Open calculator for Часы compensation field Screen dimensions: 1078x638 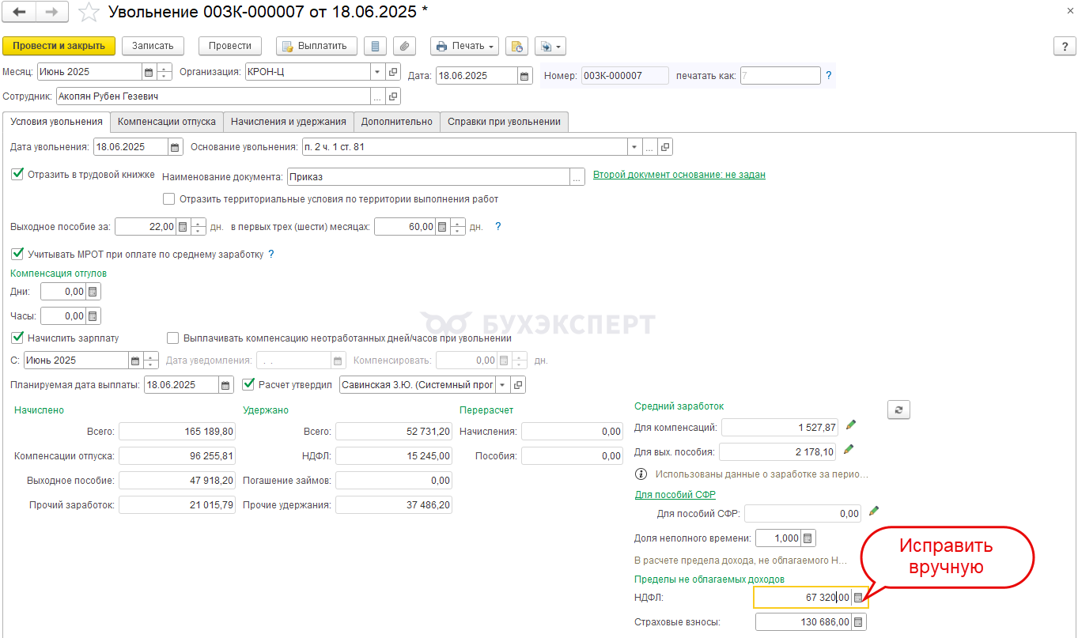click(93, 316)
